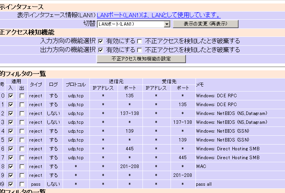Disable 入 for filter 6 Direct Hosting SMB
This screenshot has width=285, height=193.
pyautogui.click(x=11, y=149)
